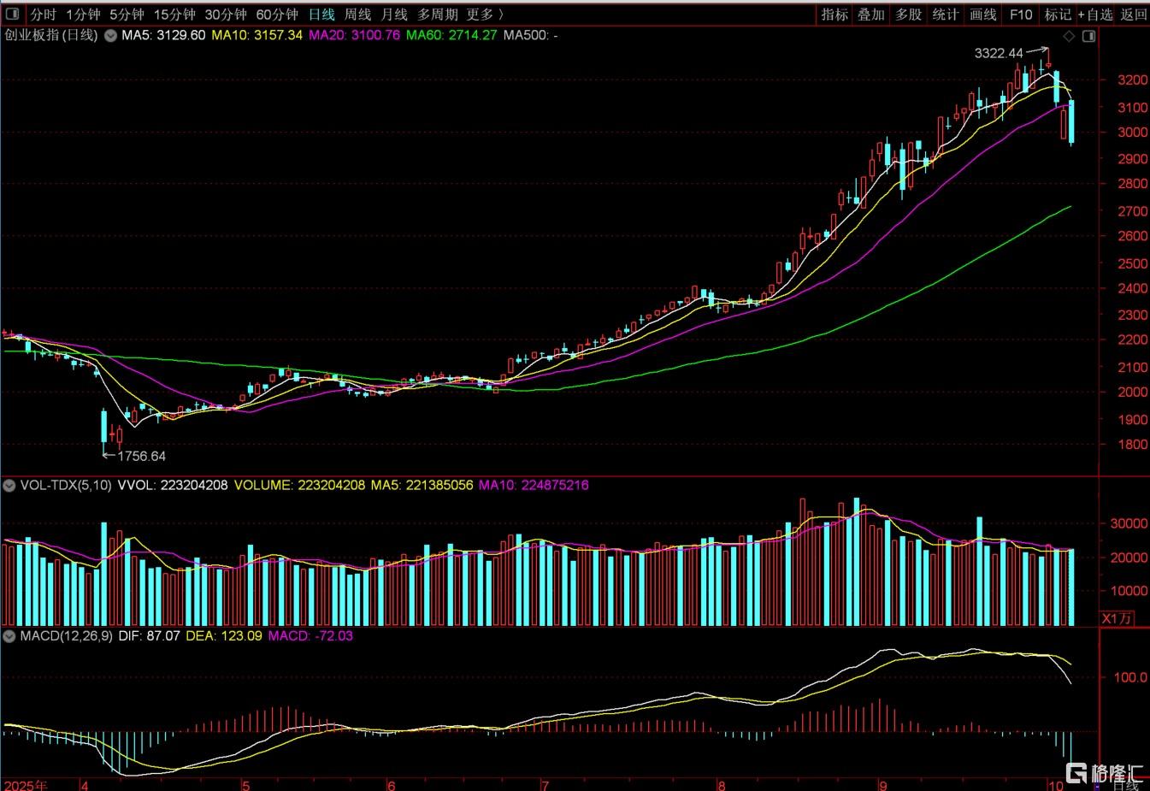1150x791 pixels.
Task: Open the MACD indicator dropdown arrow
Action: click(x=9, y=636)
